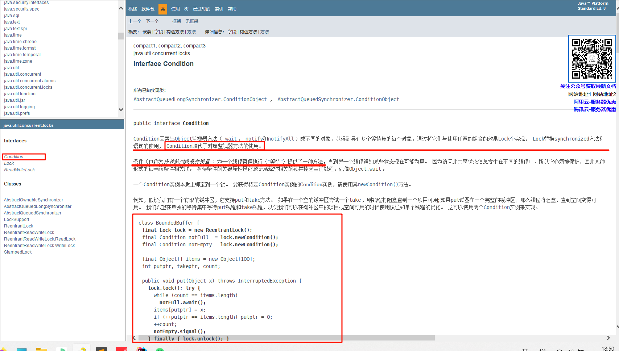This screenshot has width=619, height=351.
Task: Open ReentrantLock in the Classes list
Action: pyautogui.click(x=18, y=226)
